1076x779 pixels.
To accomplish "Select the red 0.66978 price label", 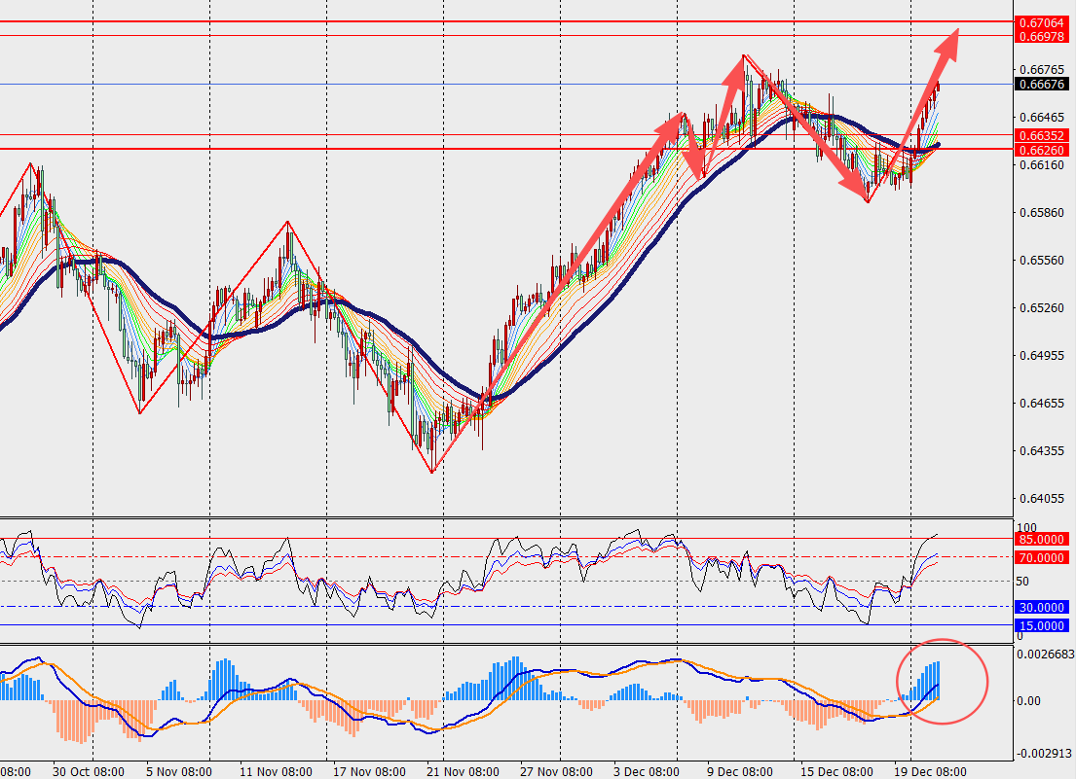I will click(1044, 36).
